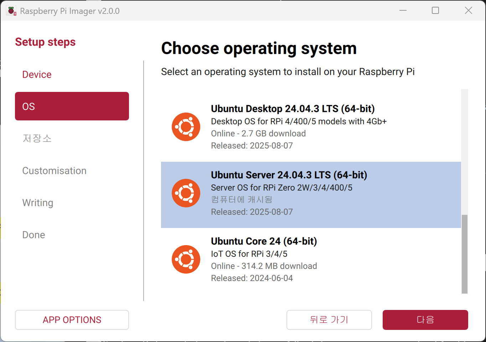Maximize the Raspberry Pi Imager window

point(435,11)
